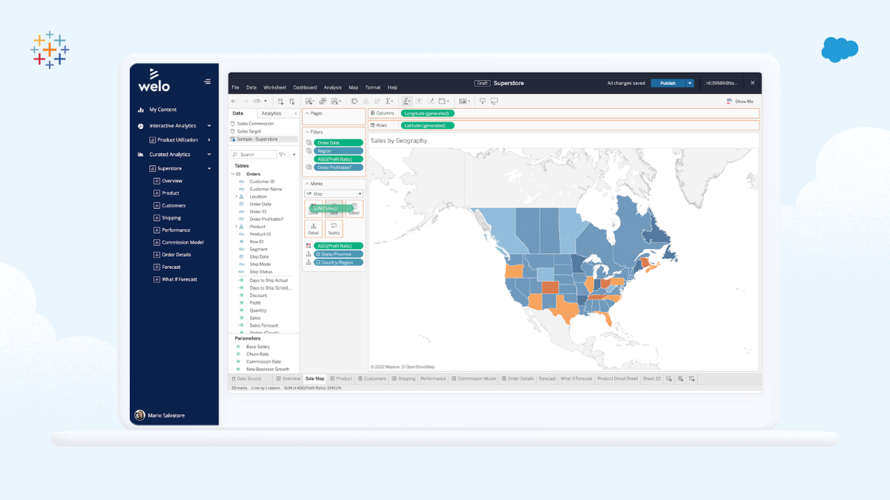Open the Map mark type dropdown
Viewport: 890px width, 500px height.
(x=358, y=193)
